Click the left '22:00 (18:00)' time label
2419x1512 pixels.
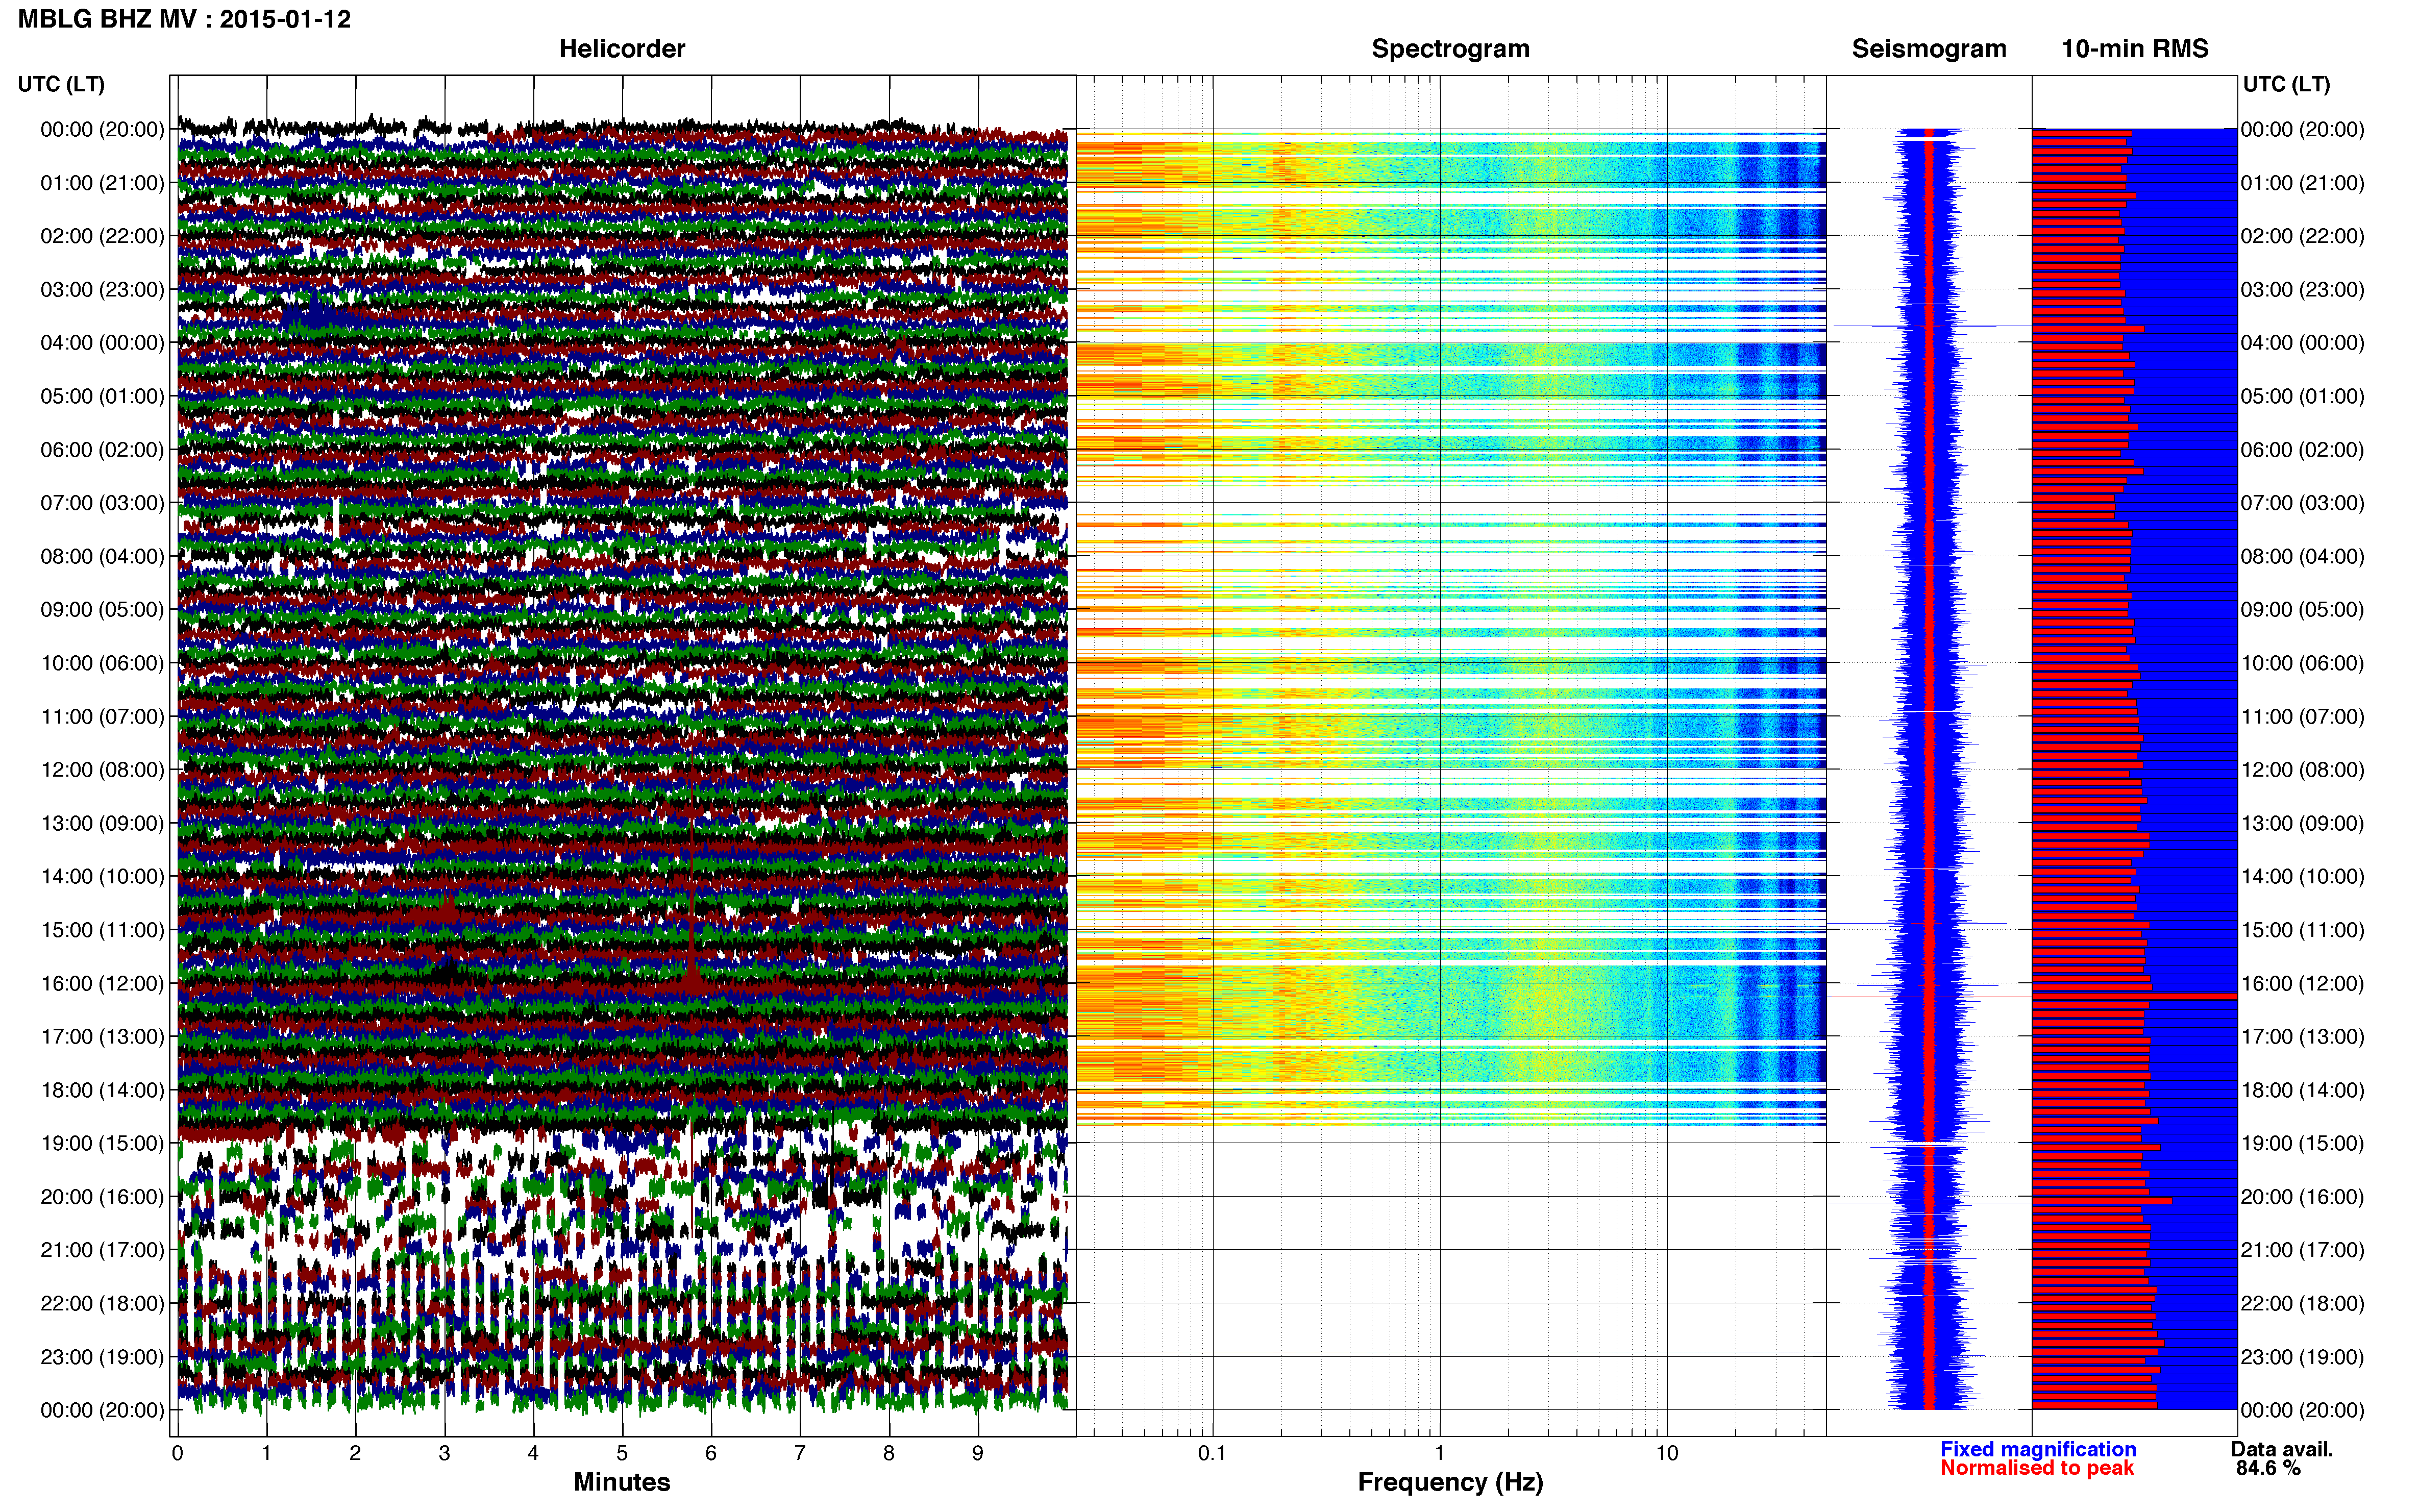coord(102,1304)
